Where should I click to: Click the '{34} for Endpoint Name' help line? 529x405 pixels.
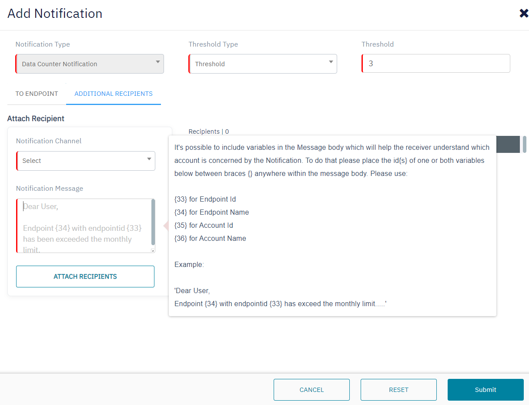click(211, 212)
